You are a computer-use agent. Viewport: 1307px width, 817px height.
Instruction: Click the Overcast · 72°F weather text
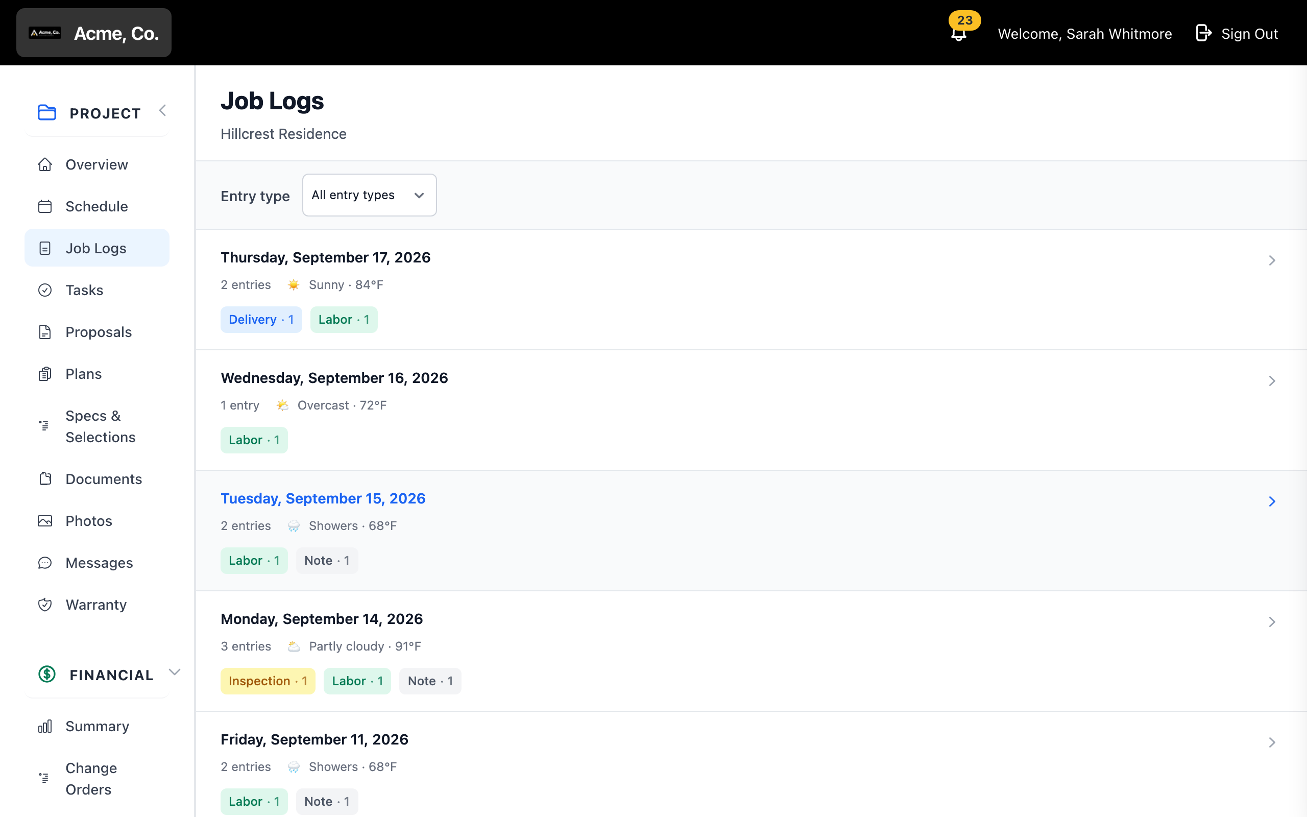point(343,405)
